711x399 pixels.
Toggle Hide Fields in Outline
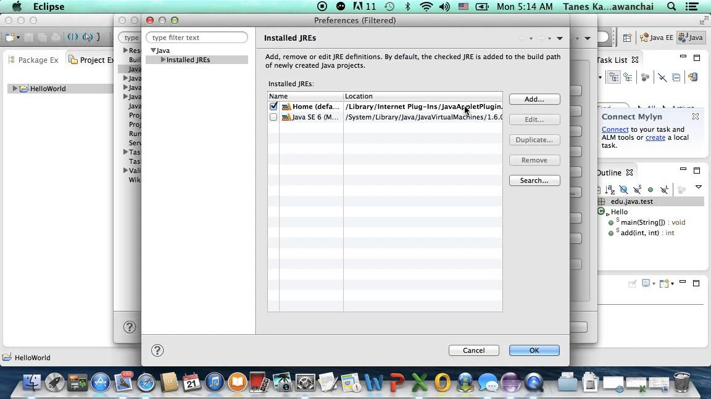pyautogui.click(x=623, y=190)
